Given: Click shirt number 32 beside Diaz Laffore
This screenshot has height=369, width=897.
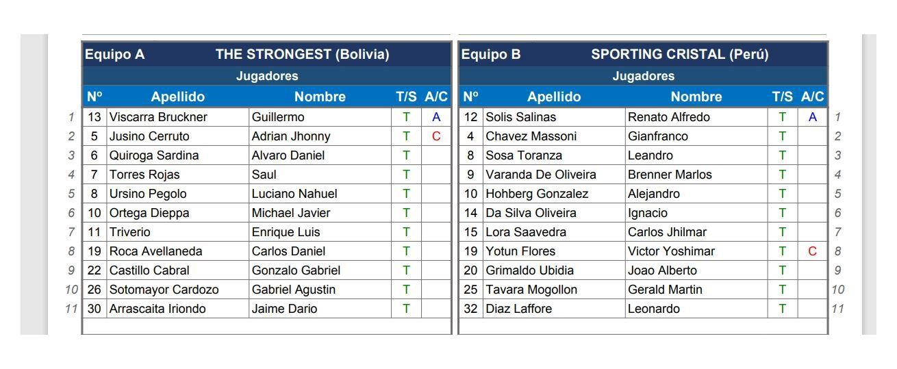Looking at the screenshot, I should coord(470,309).
